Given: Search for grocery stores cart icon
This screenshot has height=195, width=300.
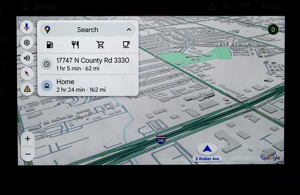Looking at the screenshot, I should tap(100, 45).
